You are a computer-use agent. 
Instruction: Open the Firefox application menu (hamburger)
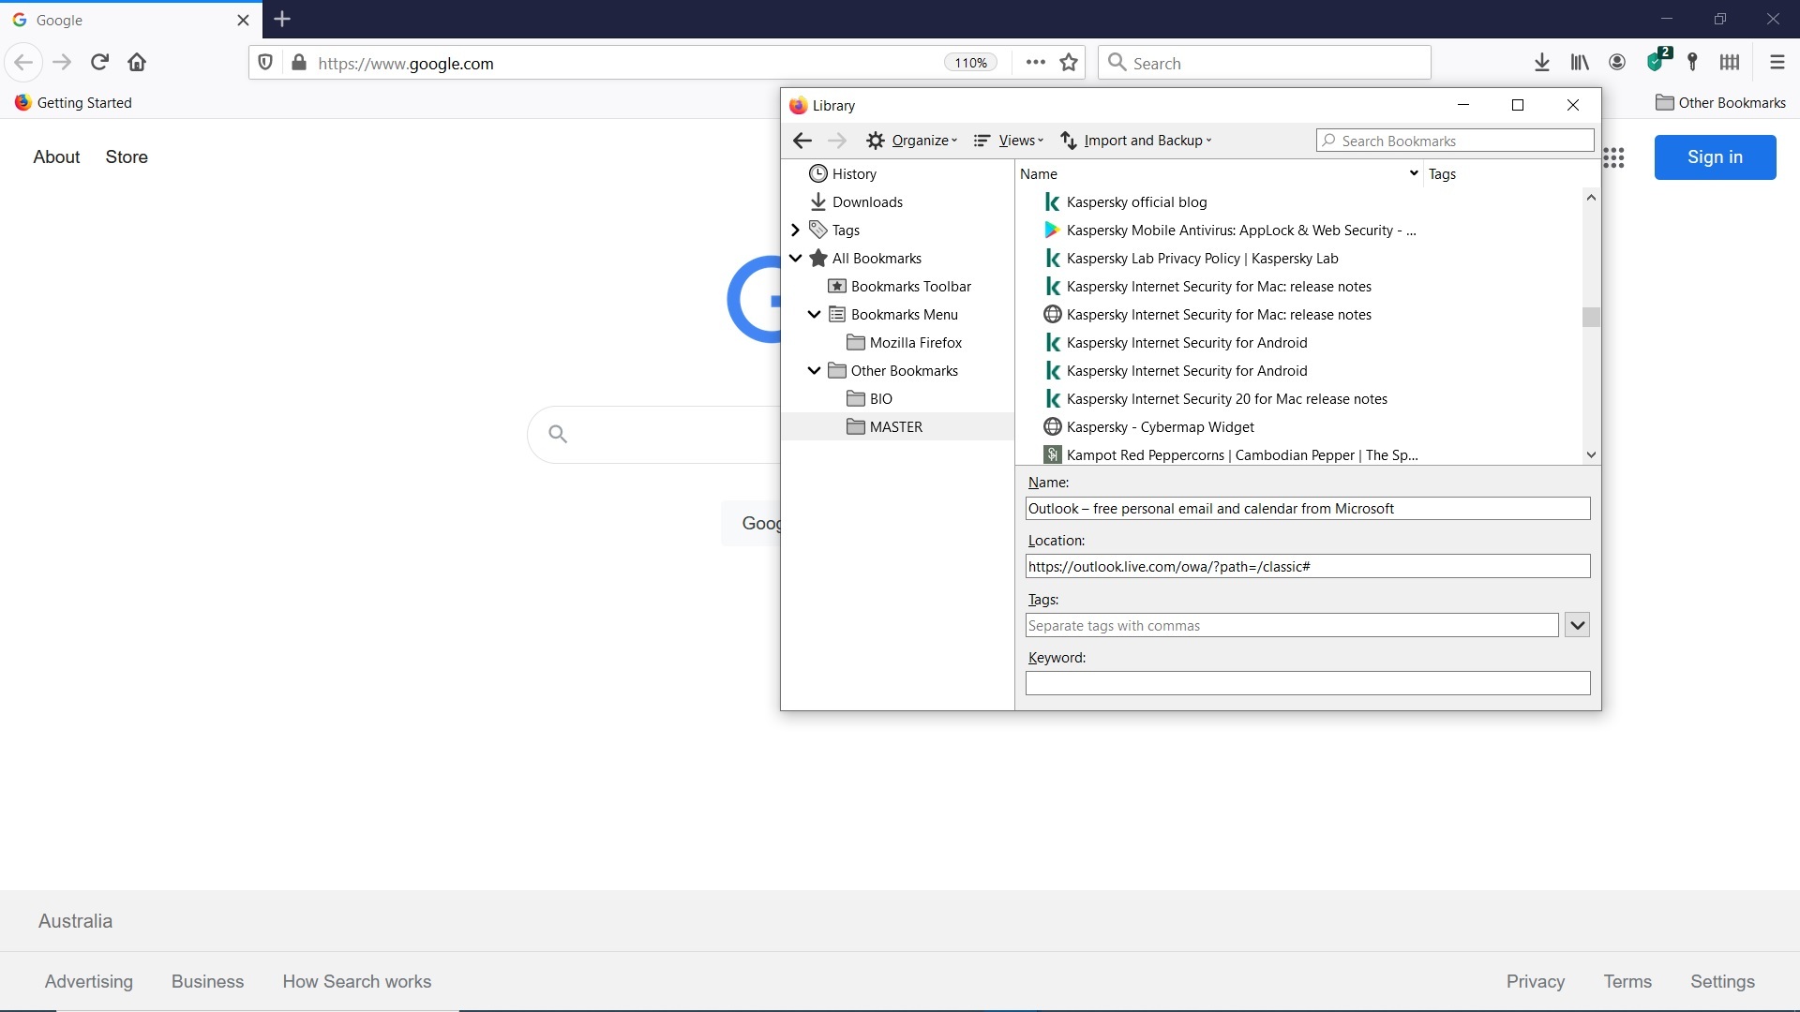(x=1777, y=62)
